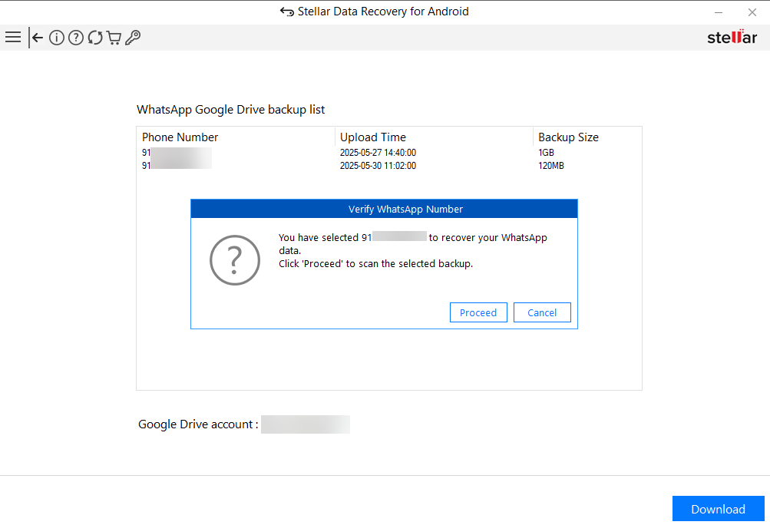Click the back arrow icon
The width and height of the screenshot is (770, 525).
click(36, 38)
